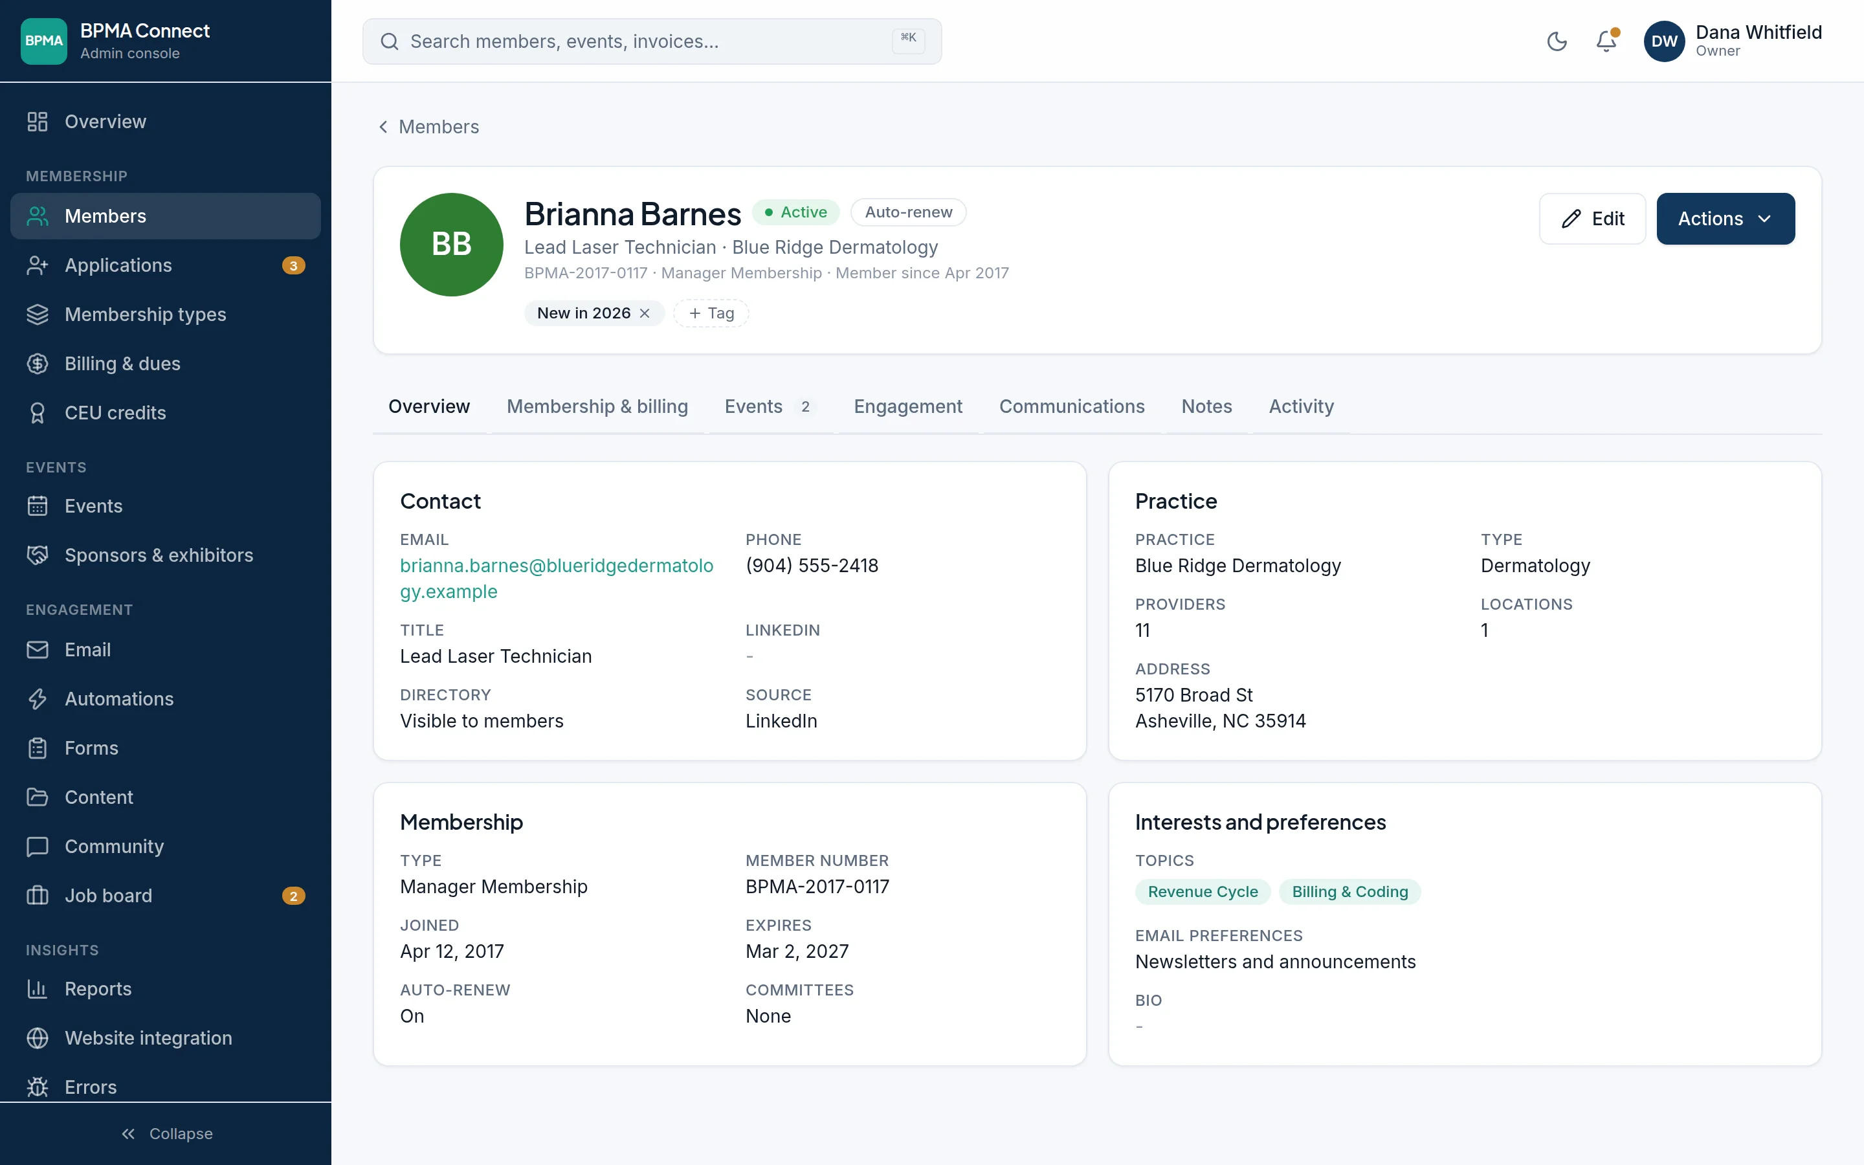Open Overview in the sidebar
Viewport: 1864px width, 1165px height.
(166, 122)
